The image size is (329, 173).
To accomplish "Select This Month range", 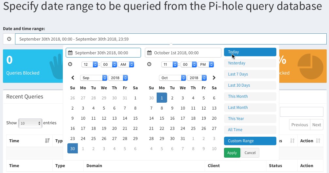I will pyautogui.click(x=250, y=96).
